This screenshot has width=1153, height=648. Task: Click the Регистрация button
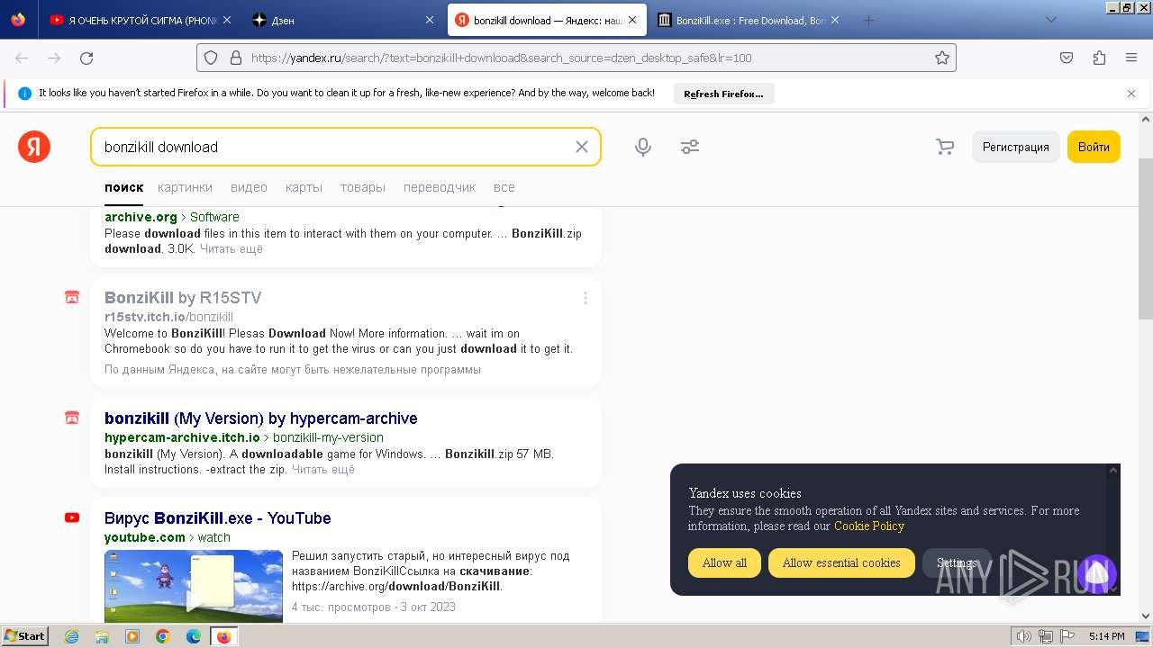(x=1015, y=147)
